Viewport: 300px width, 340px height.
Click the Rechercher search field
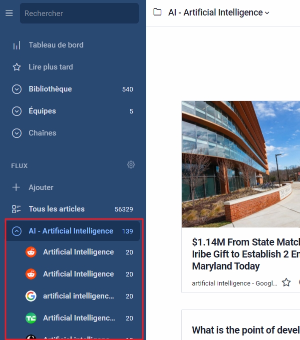(79, 13)
